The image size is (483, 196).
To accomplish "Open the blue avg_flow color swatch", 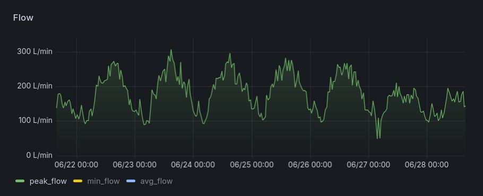I will tap(131, 181).
